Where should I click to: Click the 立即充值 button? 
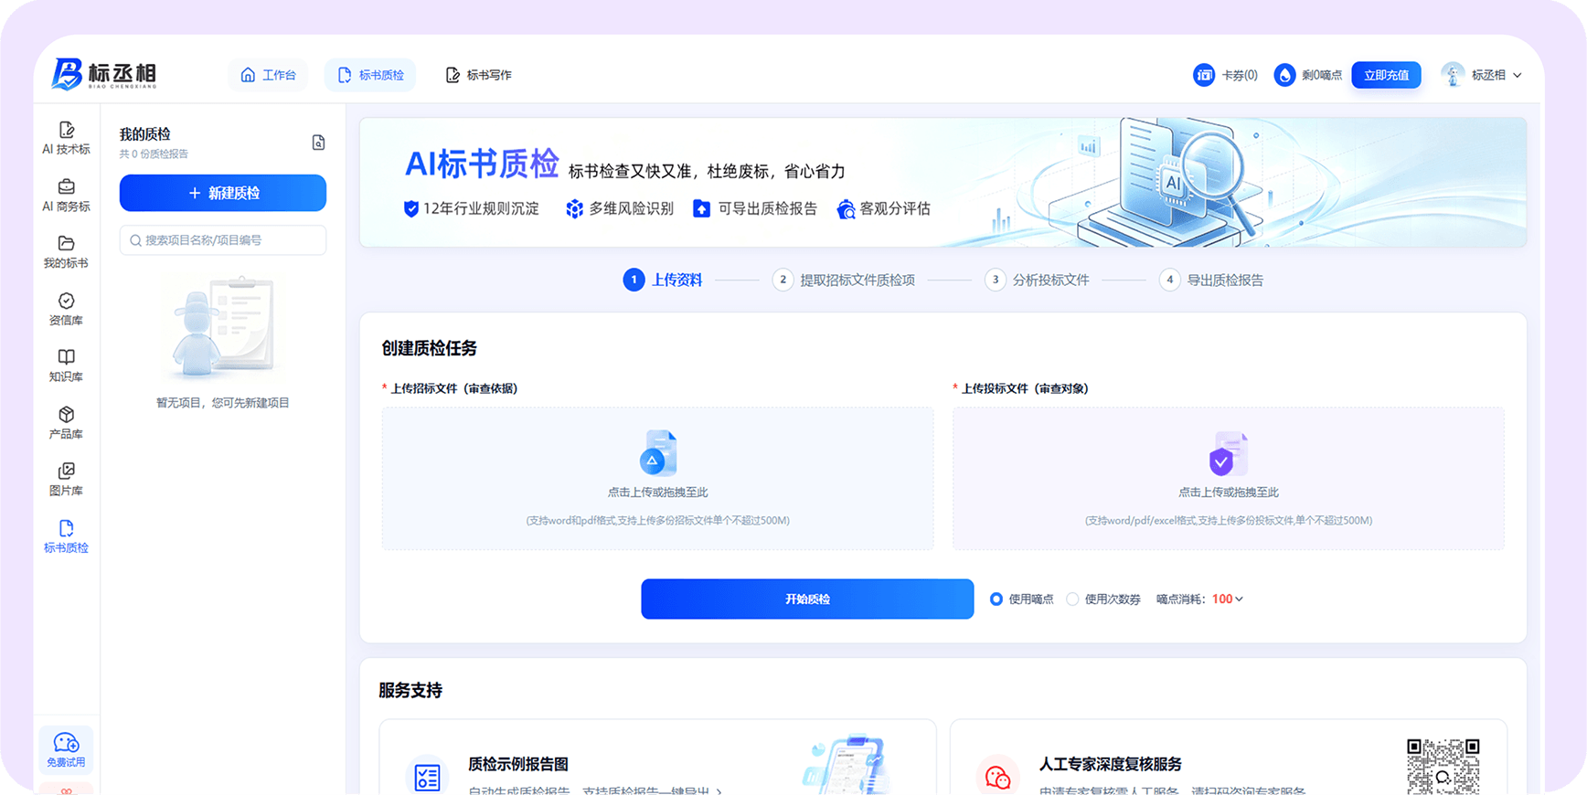(x=1386, y=75)
